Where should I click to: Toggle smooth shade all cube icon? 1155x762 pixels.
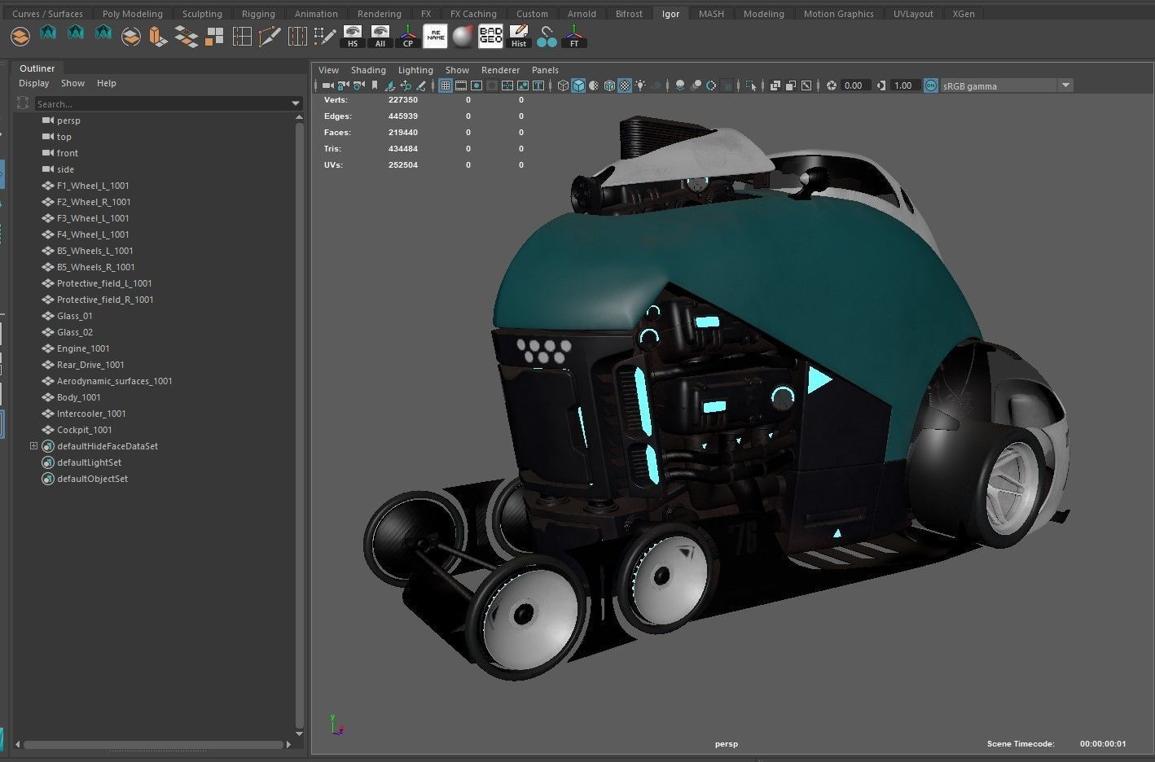(x=578, y=85)
